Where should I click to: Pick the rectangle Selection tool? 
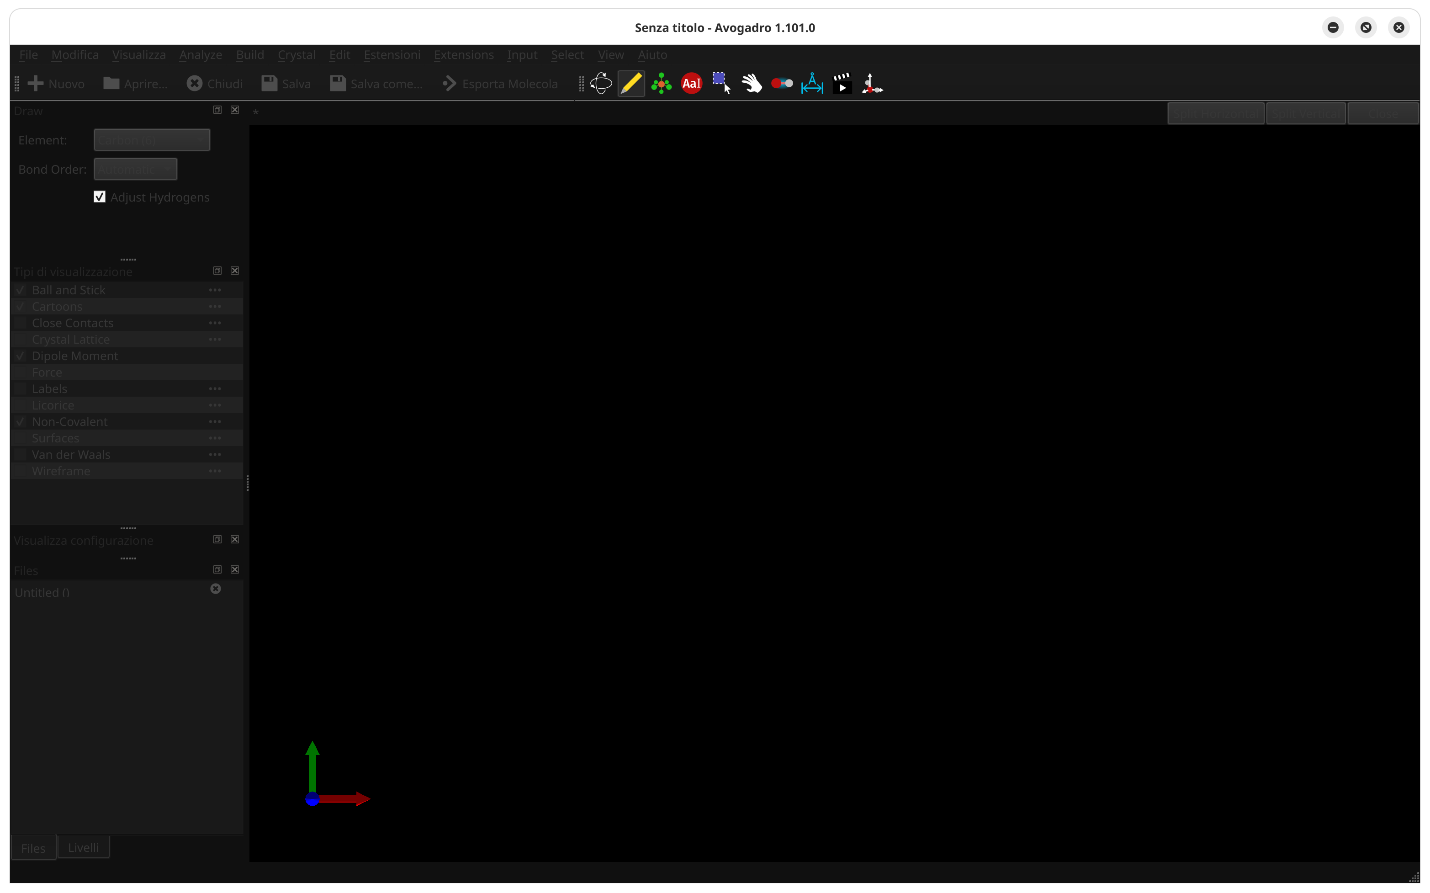[721, 83]
